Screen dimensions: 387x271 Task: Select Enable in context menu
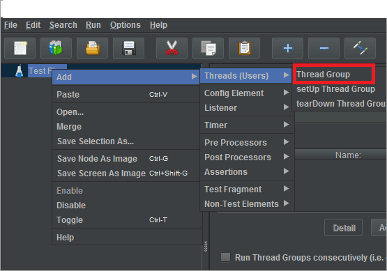tap(126, 191)
